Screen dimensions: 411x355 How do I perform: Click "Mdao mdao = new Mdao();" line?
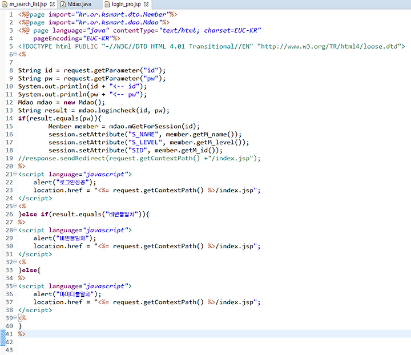(x=61, y=102)
